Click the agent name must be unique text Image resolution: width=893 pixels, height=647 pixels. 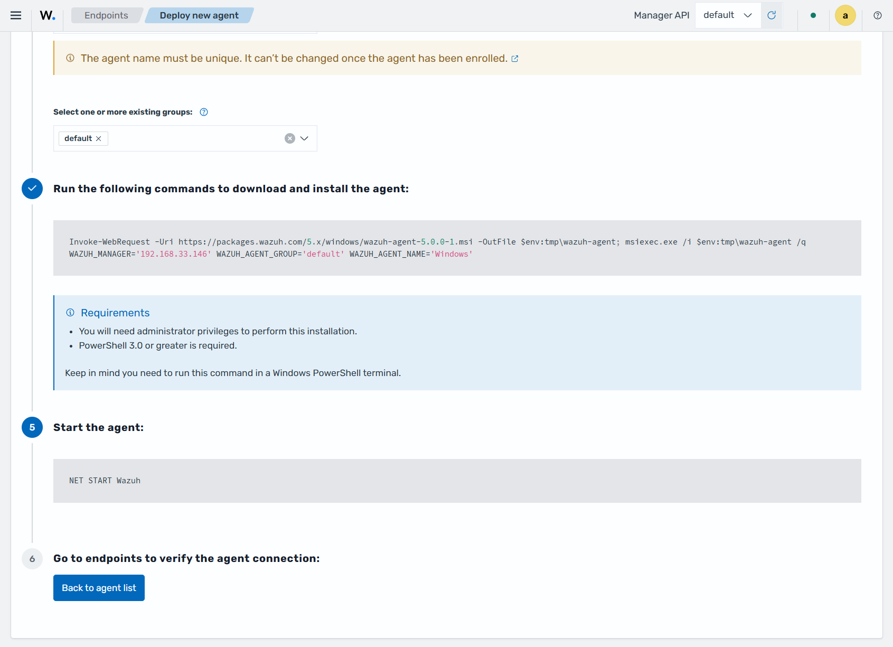point(294,59)
